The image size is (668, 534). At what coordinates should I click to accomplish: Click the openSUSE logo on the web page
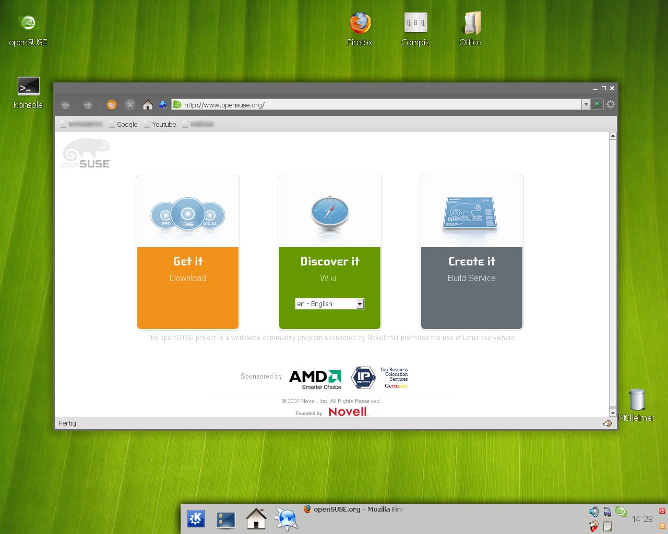pos(86,154)
